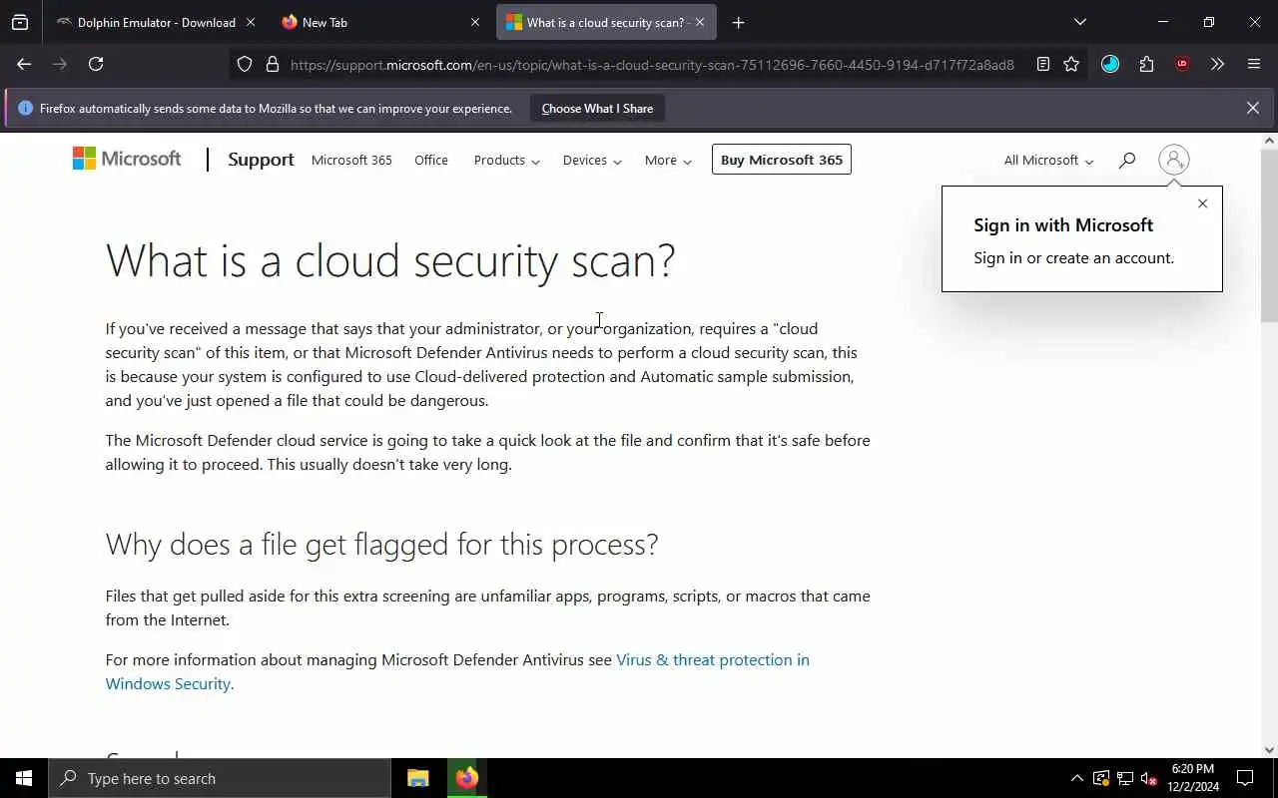This screenshot has width=1278, height=798.
Task: Open the notification center icon
Action: click(1245, 778)
